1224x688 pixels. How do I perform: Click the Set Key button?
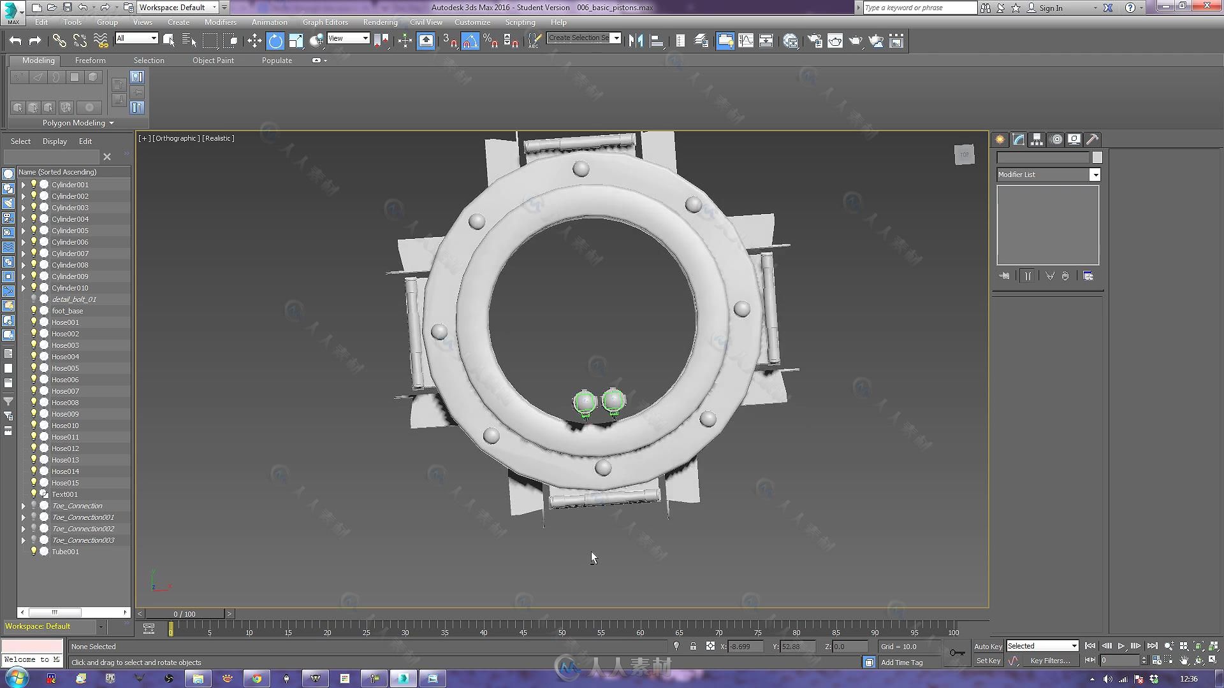point(988,661)
